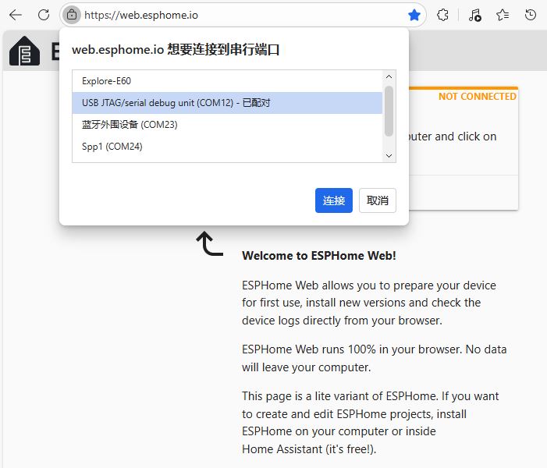Click the 取消 cancel button
The image size is (547, 468).
[378, 200]
